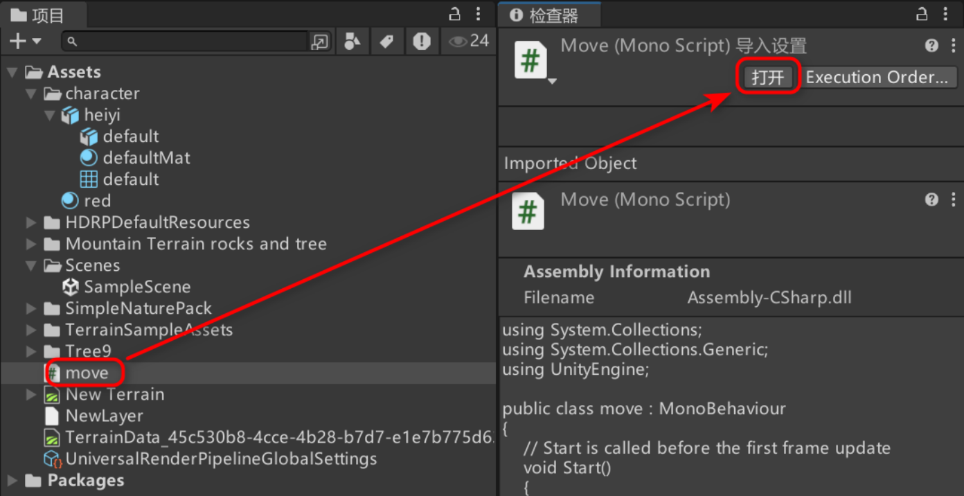The width and height of the screenshot is (964, 496).
Task: Click the Move script header icon
Action: coord(530,59)
